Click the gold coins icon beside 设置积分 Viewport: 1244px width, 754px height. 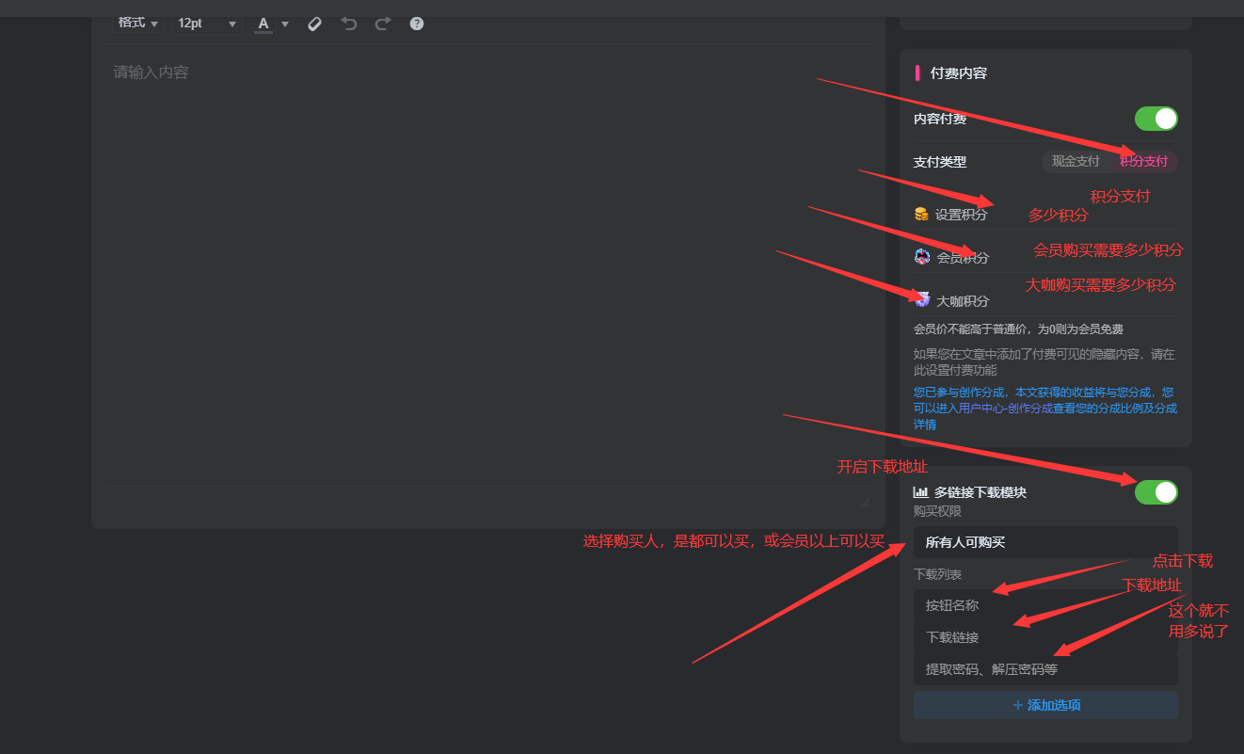(921, 215)
